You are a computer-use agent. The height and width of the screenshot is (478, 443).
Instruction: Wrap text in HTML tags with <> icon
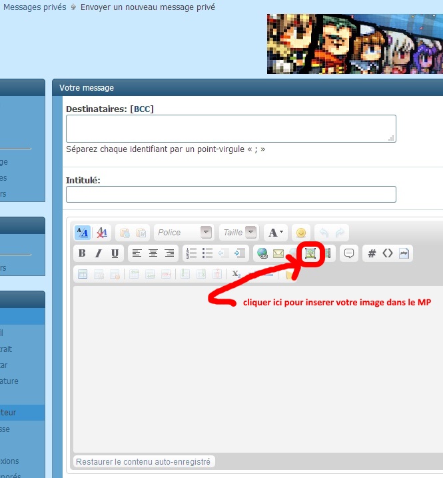tap(387, 253)
